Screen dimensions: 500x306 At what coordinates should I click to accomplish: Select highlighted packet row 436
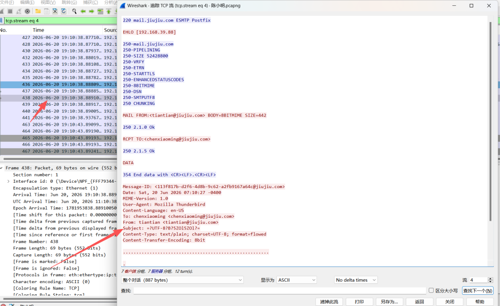[59, 84]
